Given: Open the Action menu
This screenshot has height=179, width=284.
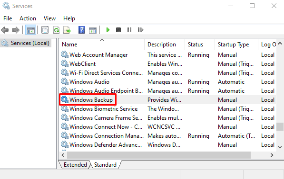Looking at the screenshot, I should [28, 18].
